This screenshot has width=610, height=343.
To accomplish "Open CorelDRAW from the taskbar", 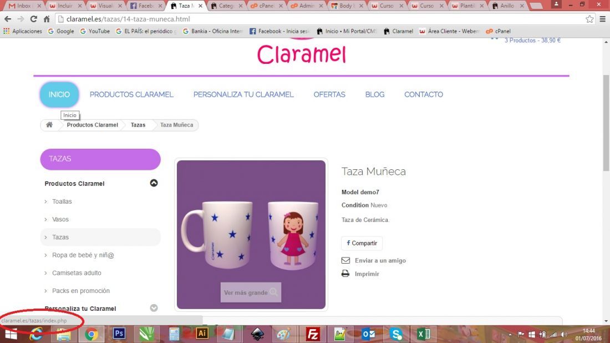I will (x=146, y=334).
